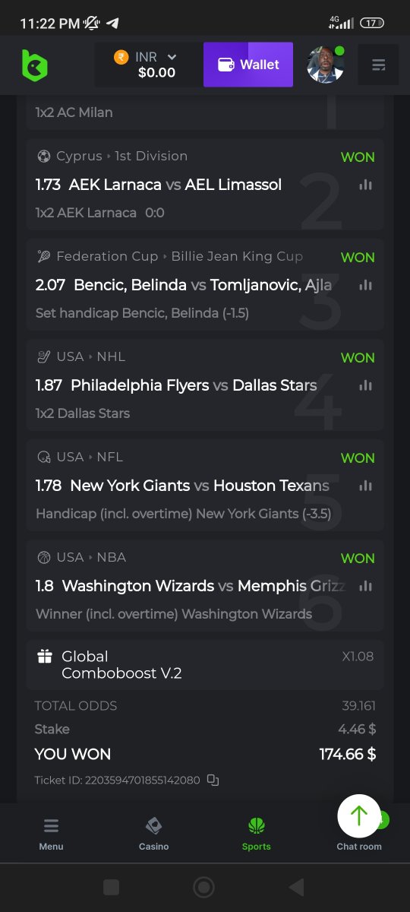Tap the Global Comboboost V.2 gift icon
The height and width of the screenshot is (912, 410).
45,657
